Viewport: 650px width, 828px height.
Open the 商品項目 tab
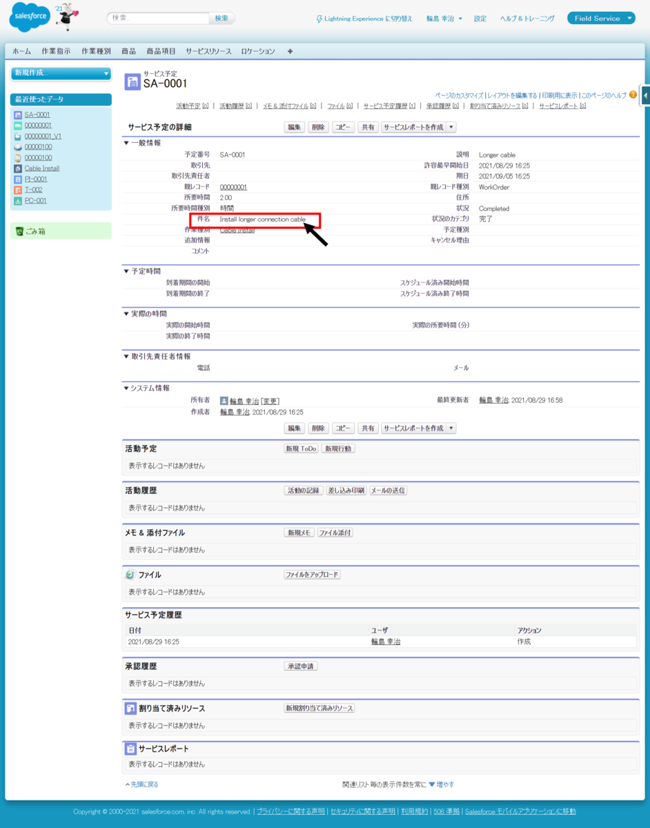pyautogui.click(x=161, y=51)
